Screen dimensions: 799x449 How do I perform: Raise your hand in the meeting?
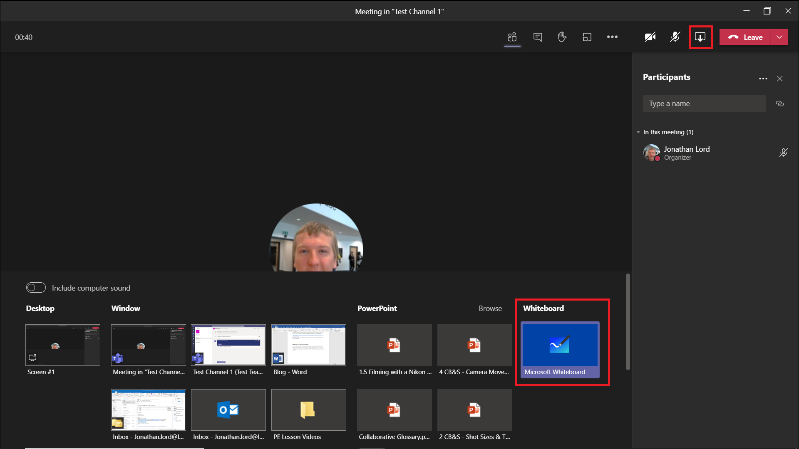[x=562, y=37]
